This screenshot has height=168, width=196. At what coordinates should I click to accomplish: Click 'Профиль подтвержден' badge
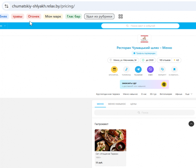coord(144,53)
